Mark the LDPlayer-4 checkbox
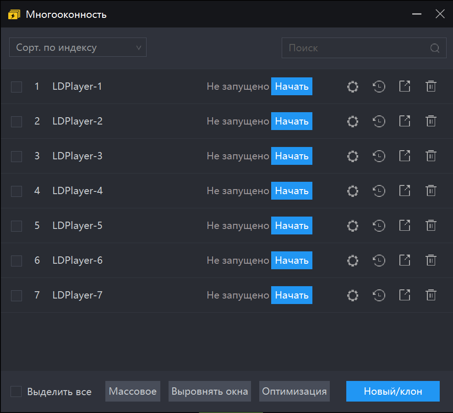Screen dimensions: 453x413 click(x=16, y=191)
